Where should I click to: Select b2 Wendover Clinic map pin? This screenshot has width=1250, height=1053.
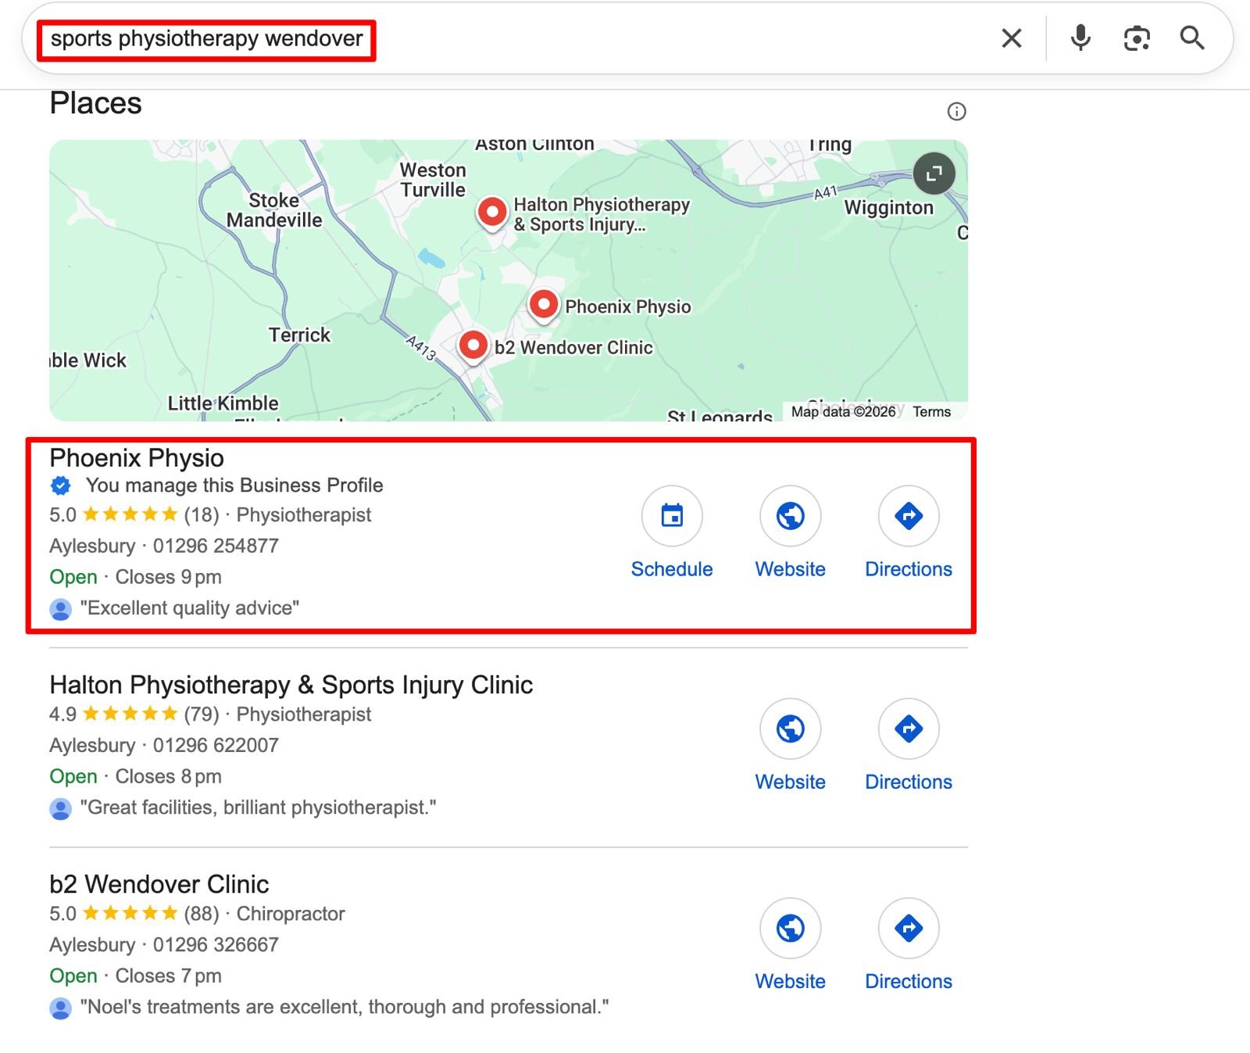tap(473, 345)
